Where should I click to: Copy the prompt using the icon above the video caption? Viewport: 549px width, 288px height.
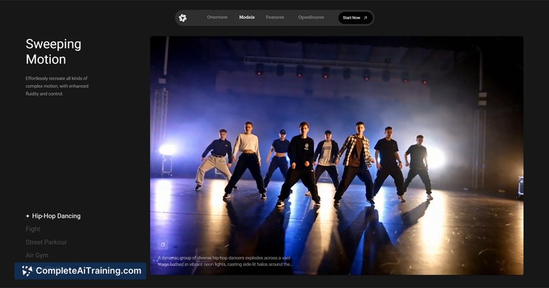[x=163, y=245]
